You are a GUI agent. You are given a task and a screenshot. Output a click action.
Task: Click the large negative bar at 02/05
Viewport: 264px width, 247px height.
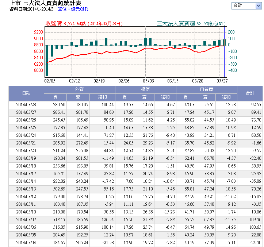pos(47,61)
